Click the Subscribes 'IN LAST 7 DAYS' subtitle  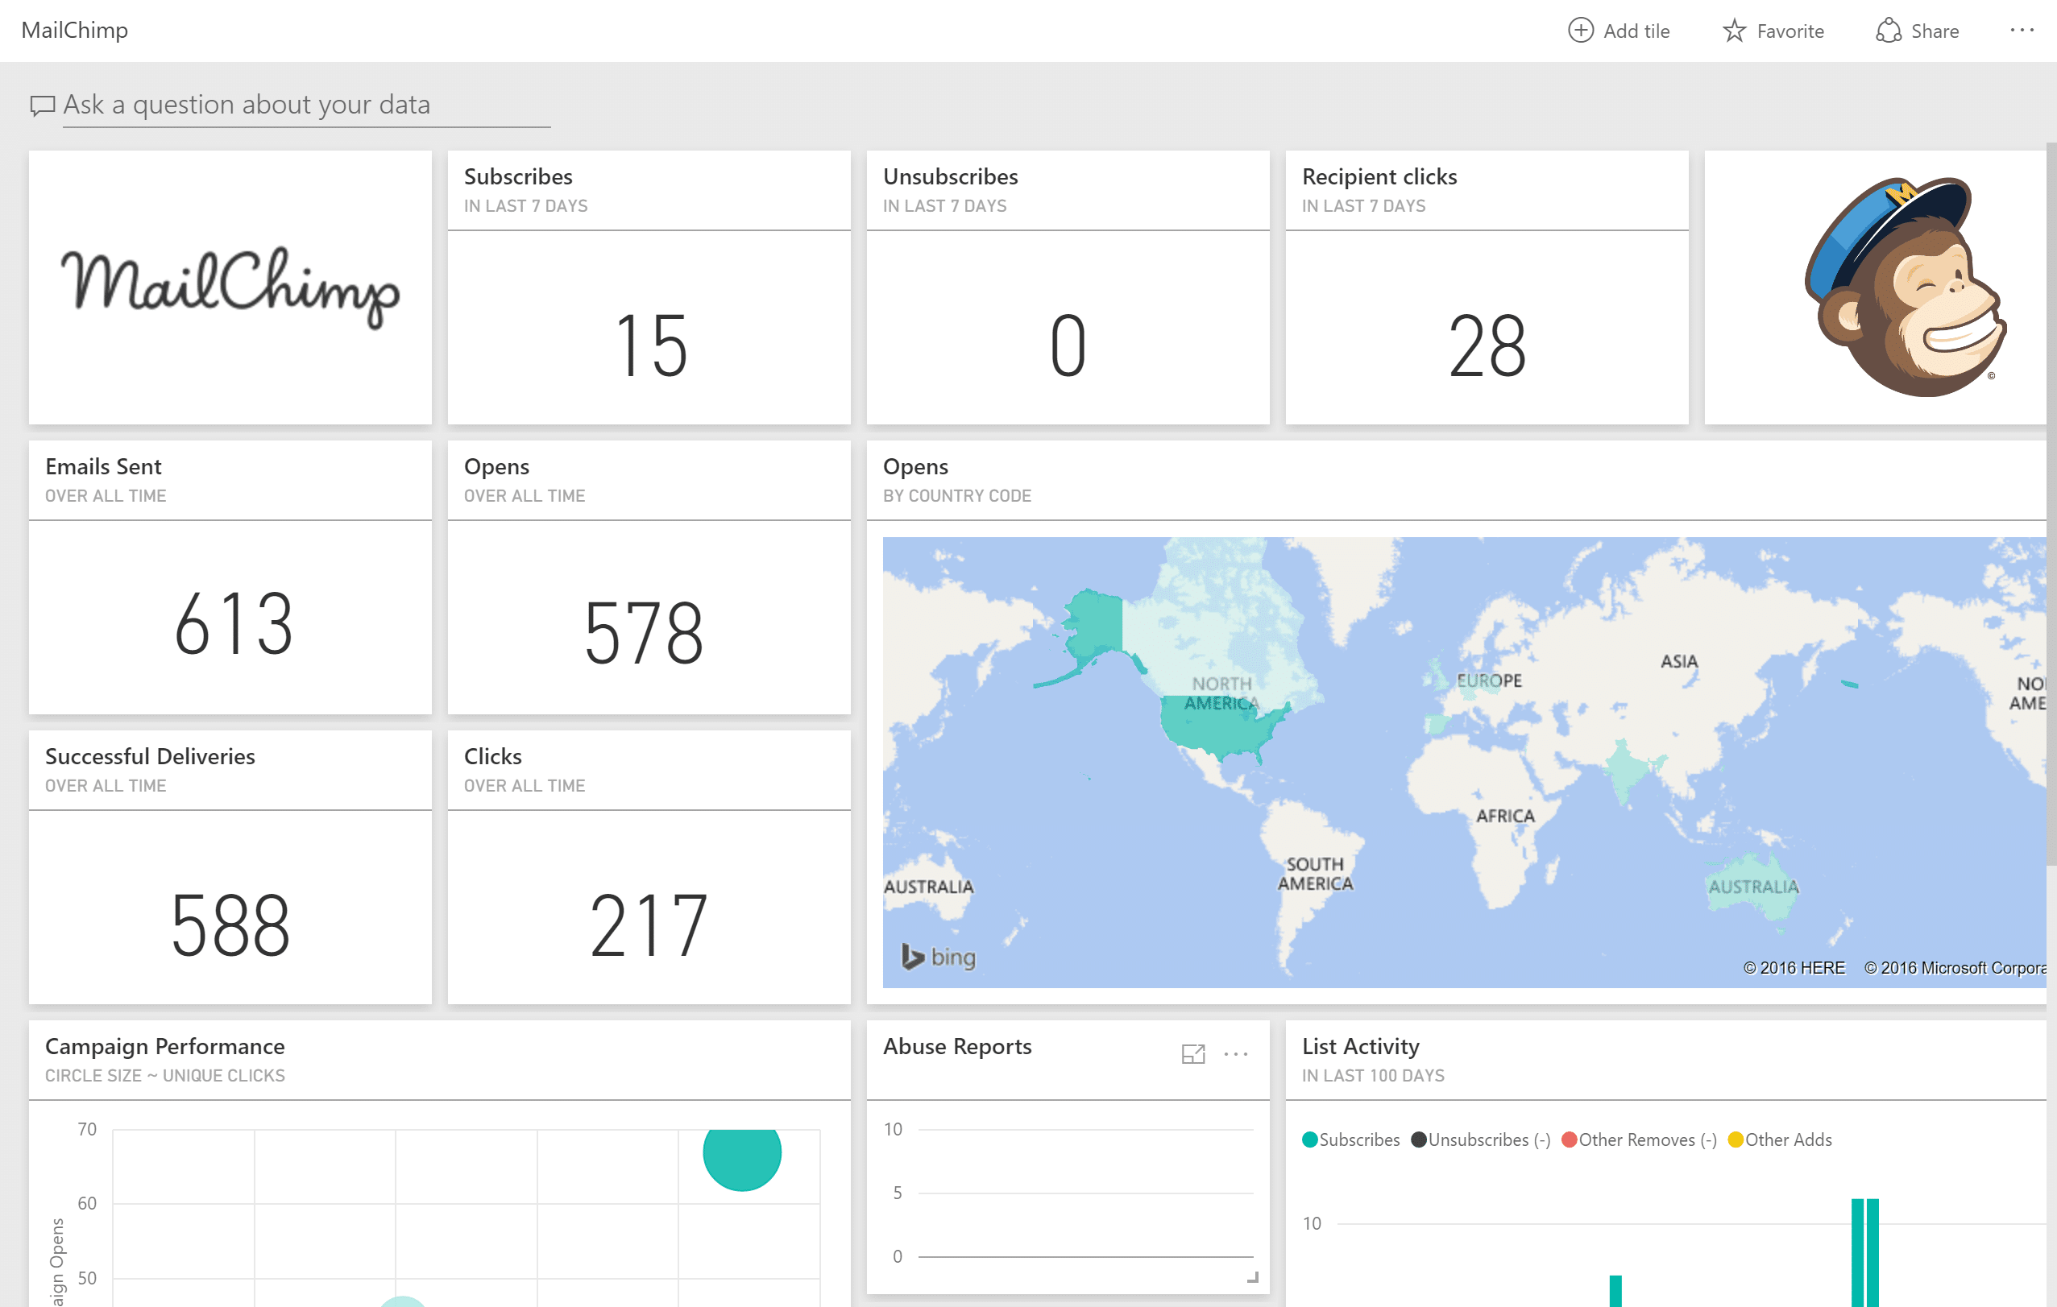(525, 205)
